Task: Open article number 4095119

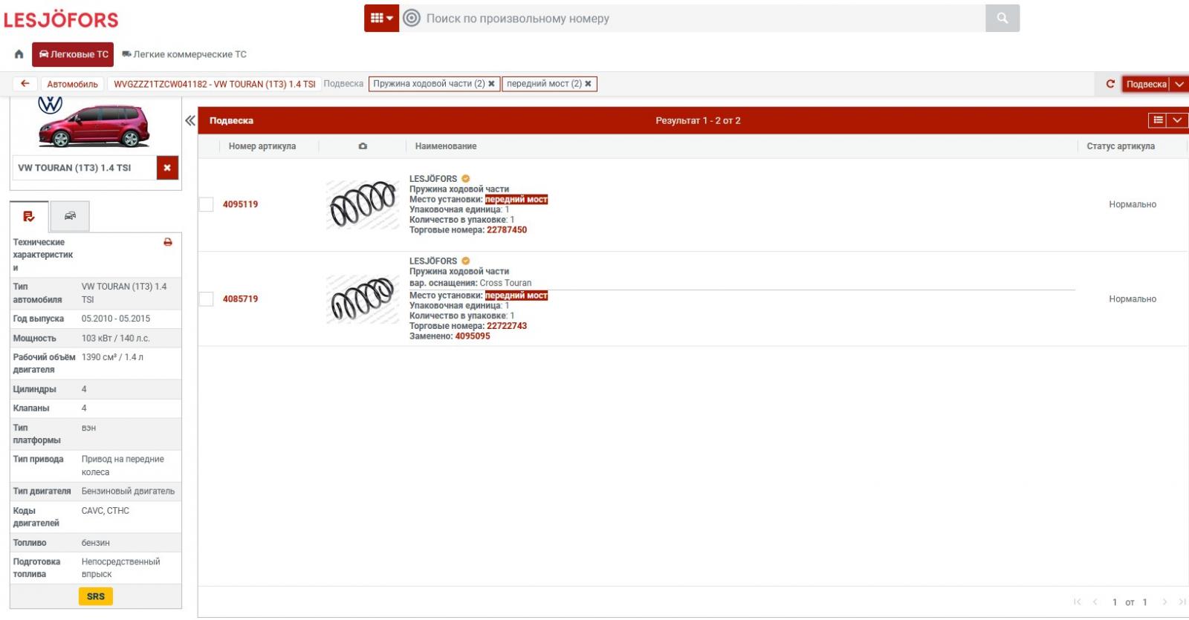Action: click(x=240, y=204)
